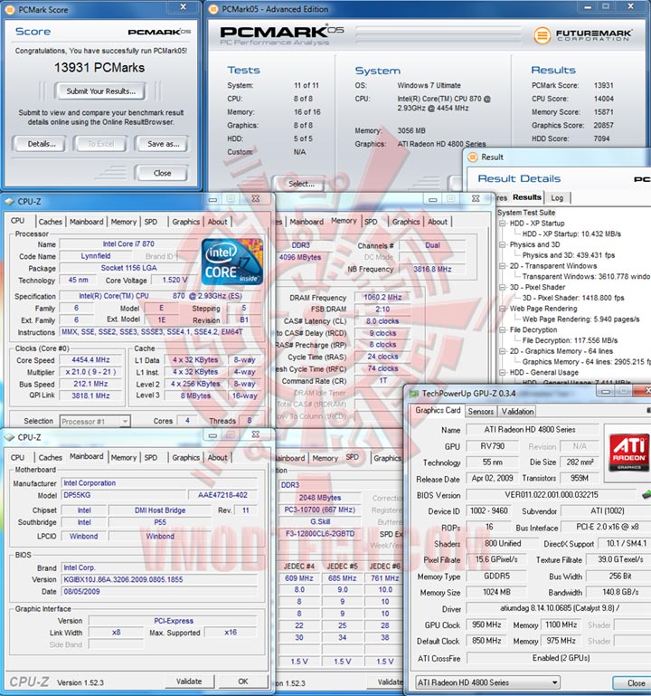The image size is (651, 696).
Task: Click the System Test Suite tree root
Action: tap(526, 213)
